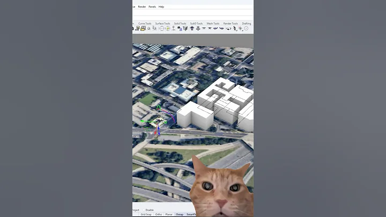Viewport: 386px width, 217px height.
Task: Click the fourth airplane view icon
Action: [210, 28]
